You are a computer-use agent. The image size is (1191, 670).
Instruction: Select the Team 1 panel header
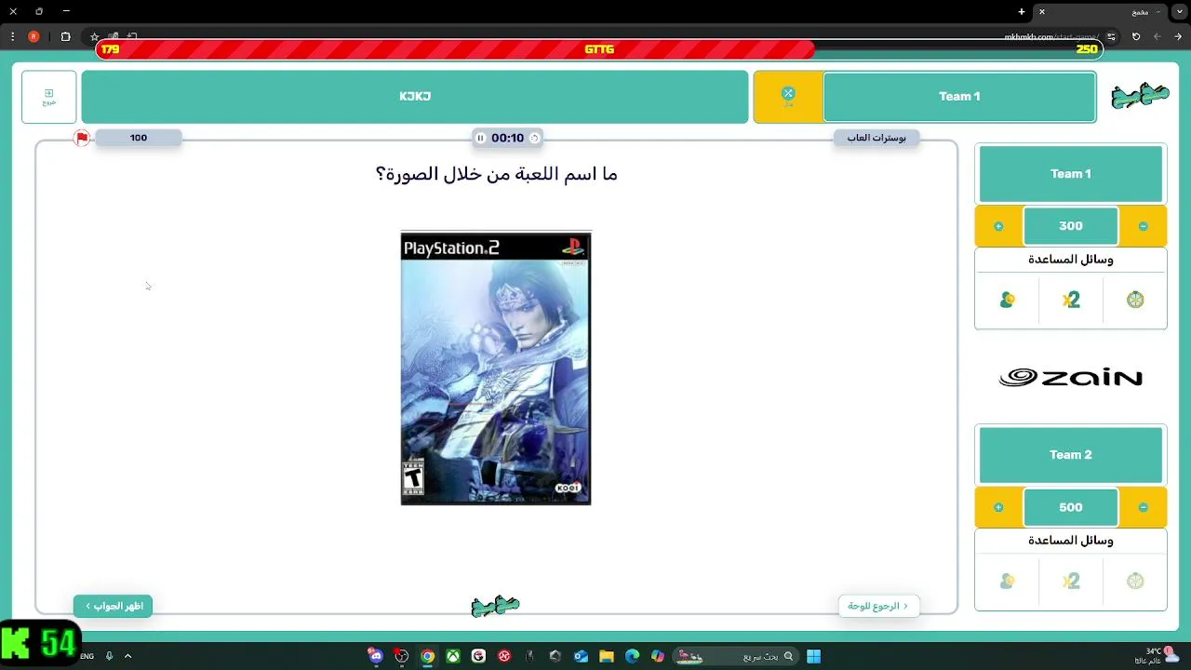coord(1071,174)
